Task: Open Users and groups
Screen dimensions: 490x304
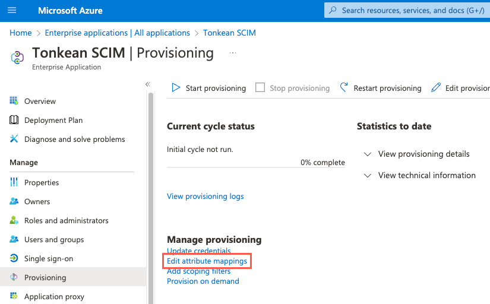Action: point(54,240)
